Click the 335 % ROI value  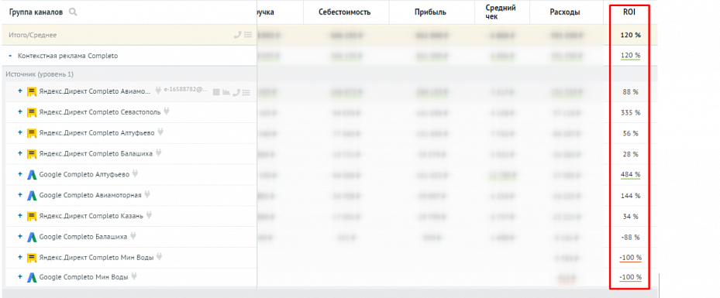(x=630, y=113)
